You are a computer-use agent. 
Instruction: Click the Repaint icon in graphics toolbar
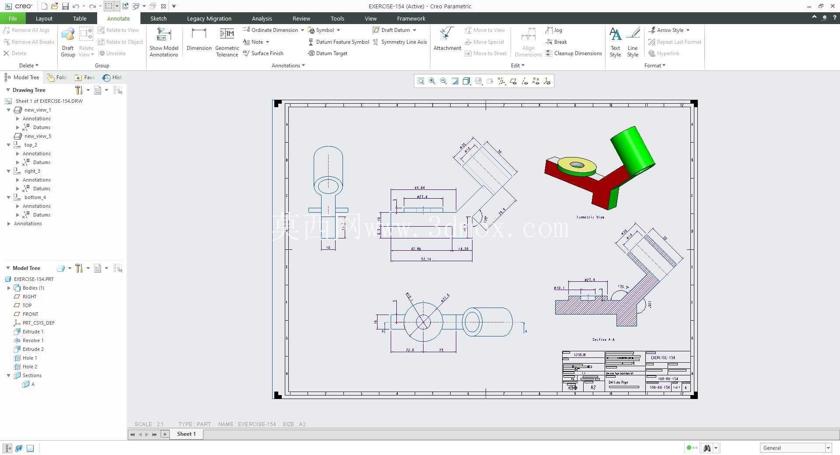pyautogui.click(x=455, y=81)
